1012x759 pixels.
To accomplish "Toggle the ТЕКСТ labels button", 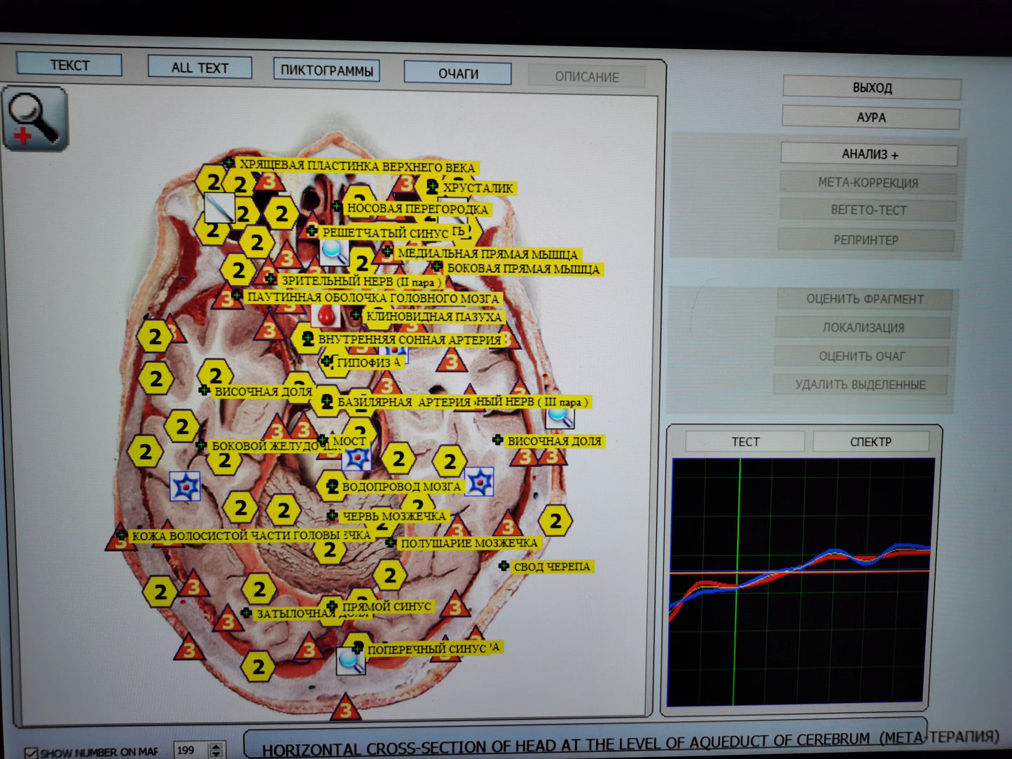I will [x=69, y=65].
